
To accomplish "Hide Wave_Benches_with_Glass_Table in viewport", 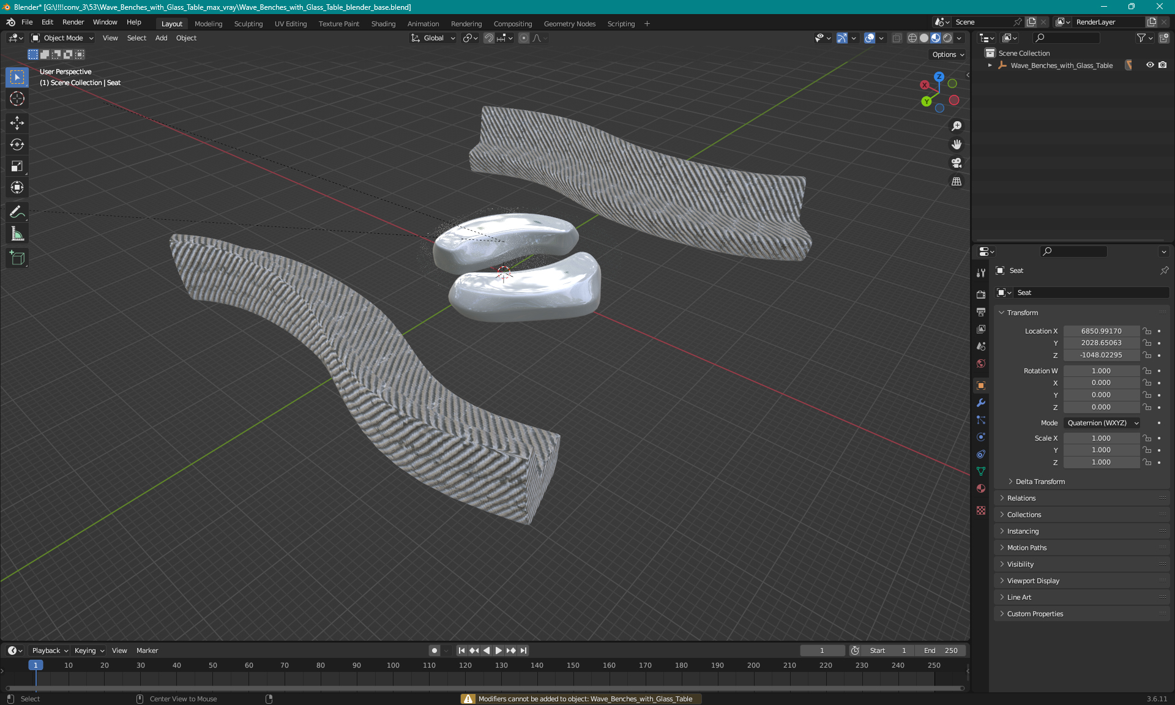I will click(1150, 65).
